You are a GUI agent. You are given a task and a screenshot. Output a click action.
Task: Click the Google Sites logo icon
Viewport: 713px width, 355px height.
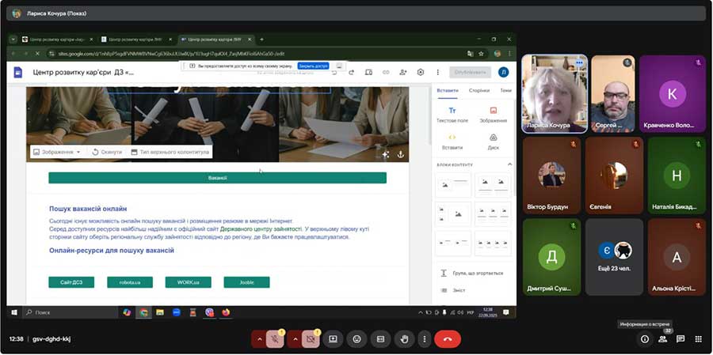click(17, 72)
